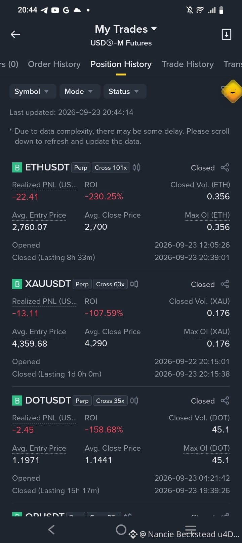Viewport: 242px width, 543px height.
Task: Expand the Symbol filter dropdown
Action: click(x=33, y=91)
